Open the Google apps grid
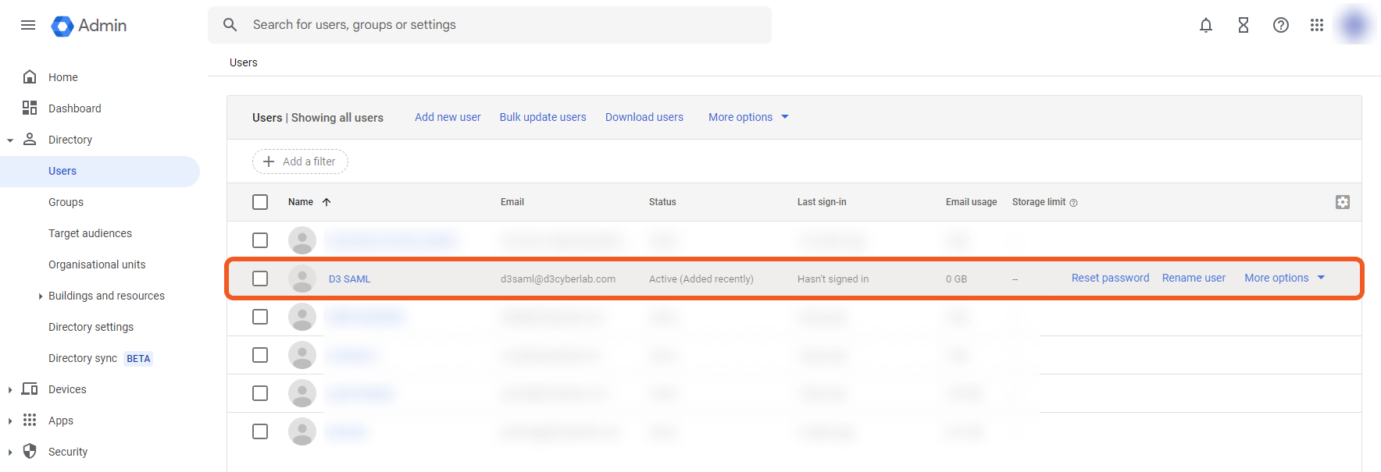1381x472 pixels. click(1317, 25)
